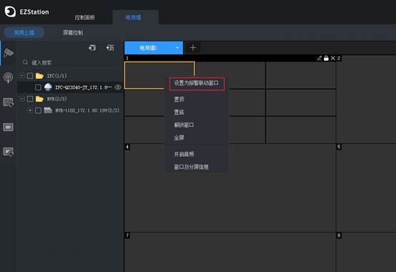Choose 设置为报警联动窗口 from context menu

tap(197, 83)
